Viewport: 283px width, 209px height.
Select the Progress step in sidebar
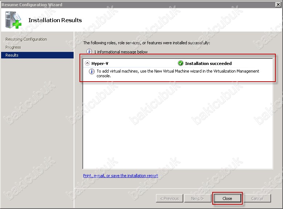(x=13, y=47)
